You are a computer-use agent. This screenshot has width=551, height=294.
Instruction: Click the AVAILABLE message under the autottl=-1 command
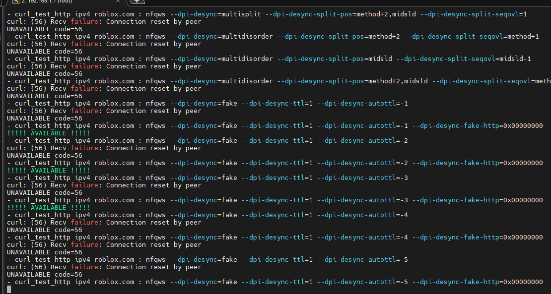[49, 133]
